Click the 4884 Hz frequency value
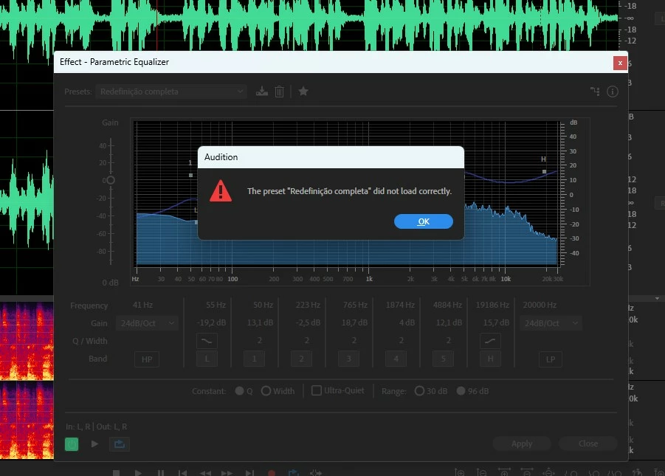Image resolution: width=665 pixels, height=476 pixels. coord(447,305)
